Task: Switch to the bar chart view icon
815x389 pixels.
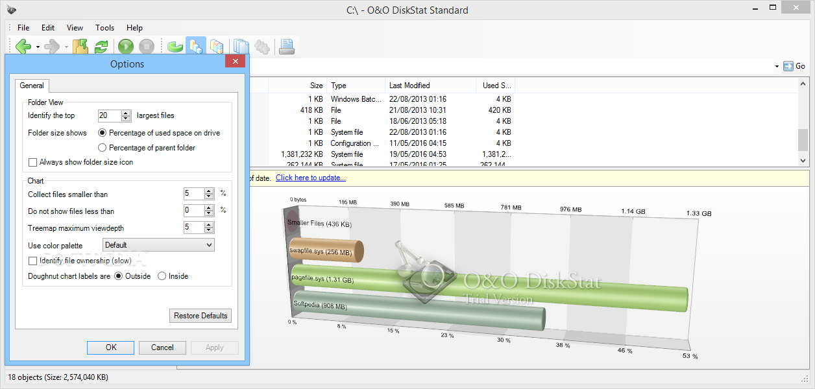Action: point(196,47)
